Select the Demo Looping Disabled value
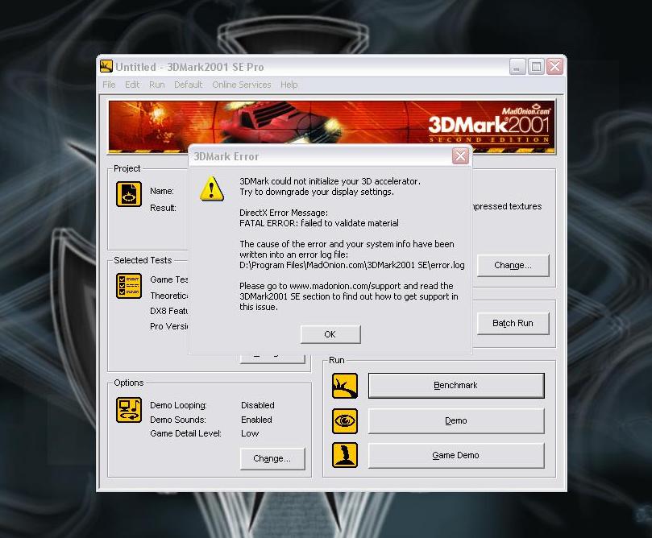Viewport: 652px width, 538px height. coord(258,405)
